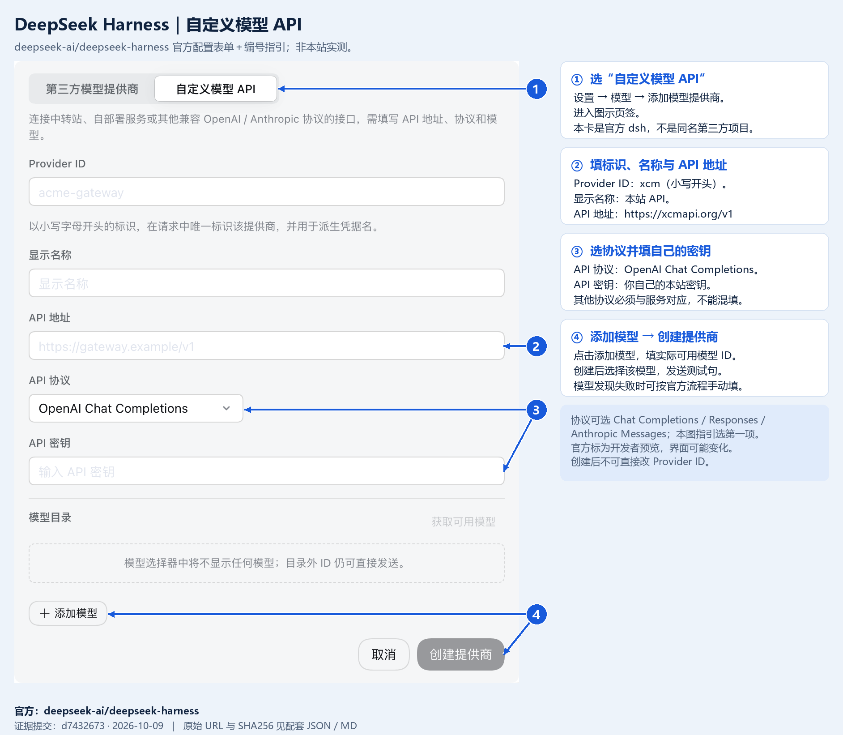Click the heading 填标识、名称与 API 地址
Screen dimensions: 843x735
(658, 165)
